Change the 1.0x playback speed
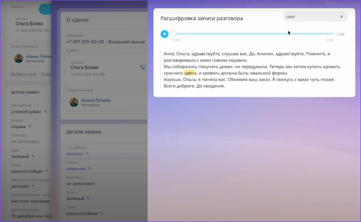The image size is (361, 222). (x=341, y=34)
